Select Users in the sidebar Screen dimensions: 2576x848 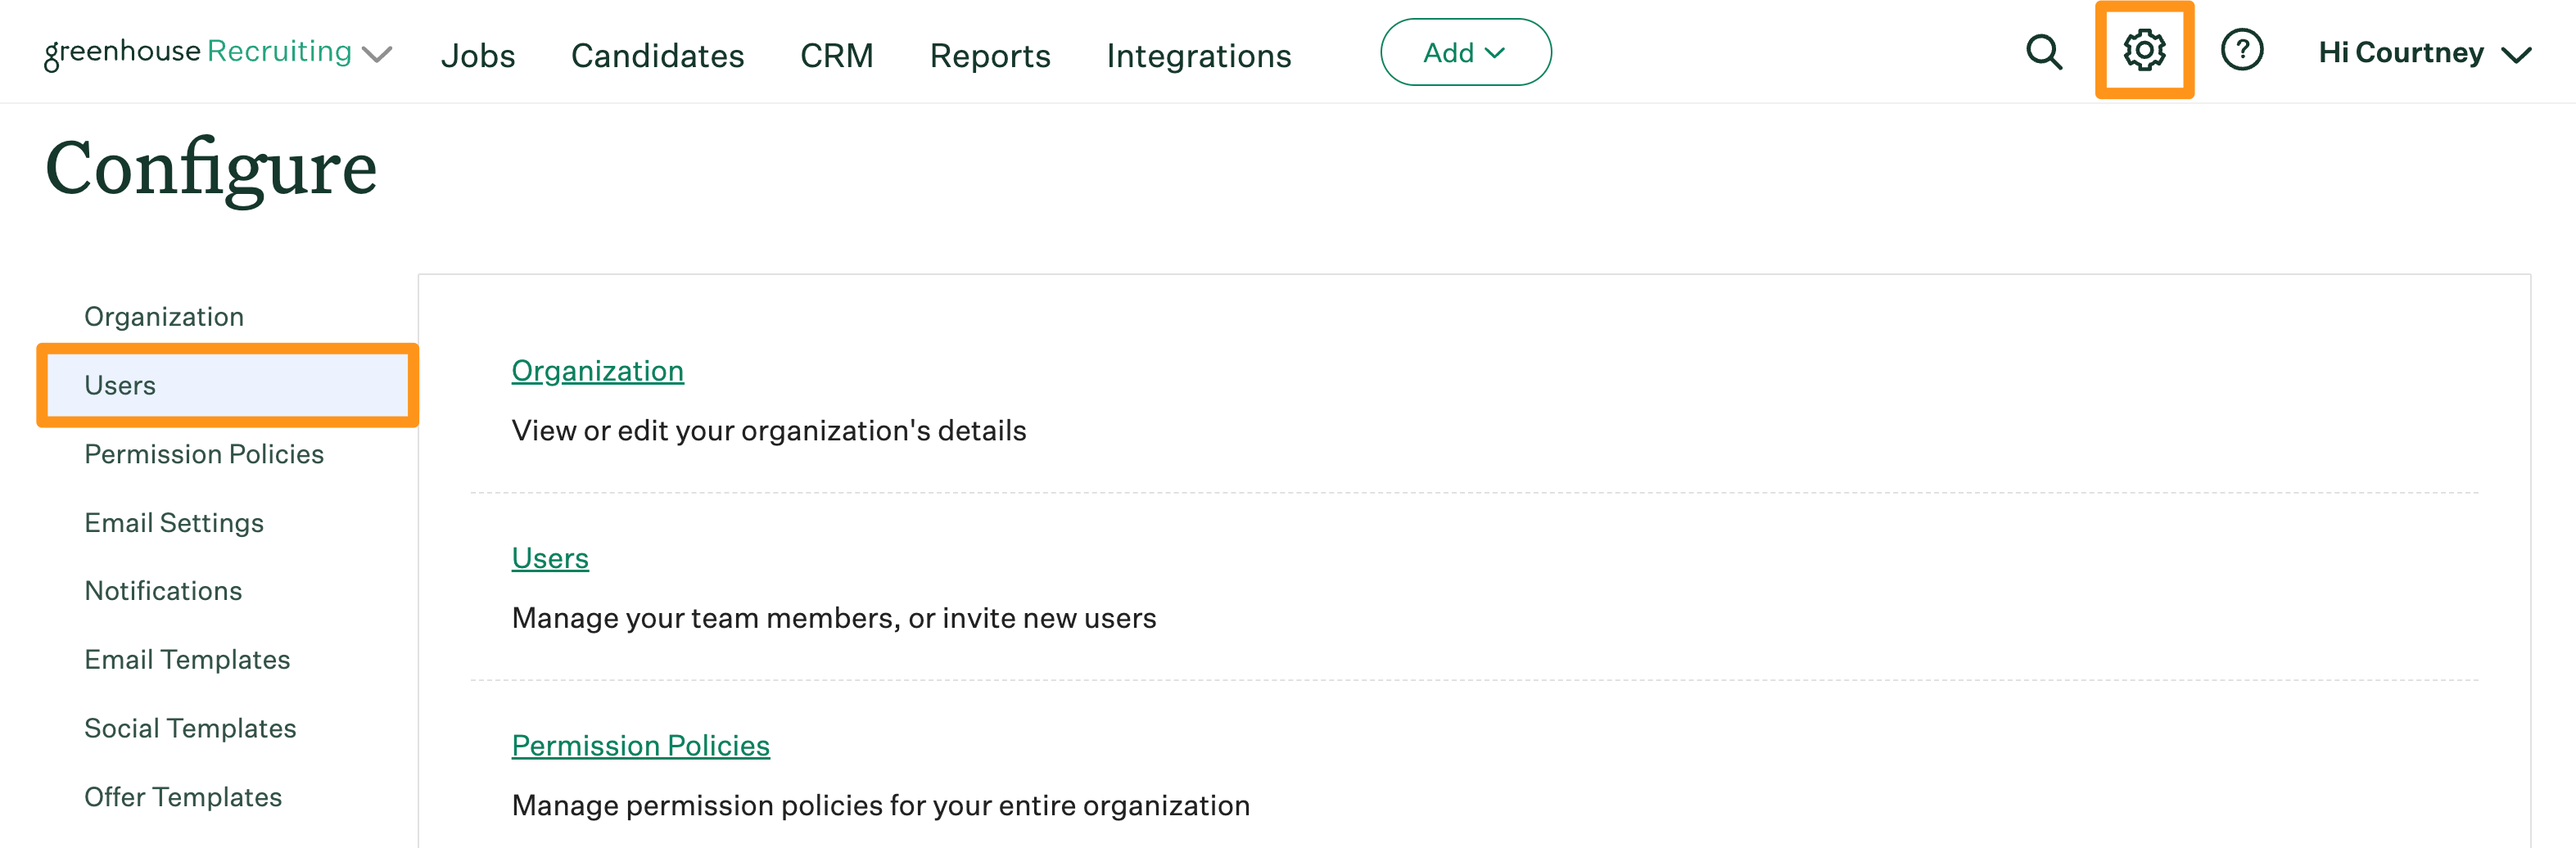click(119, 385)
